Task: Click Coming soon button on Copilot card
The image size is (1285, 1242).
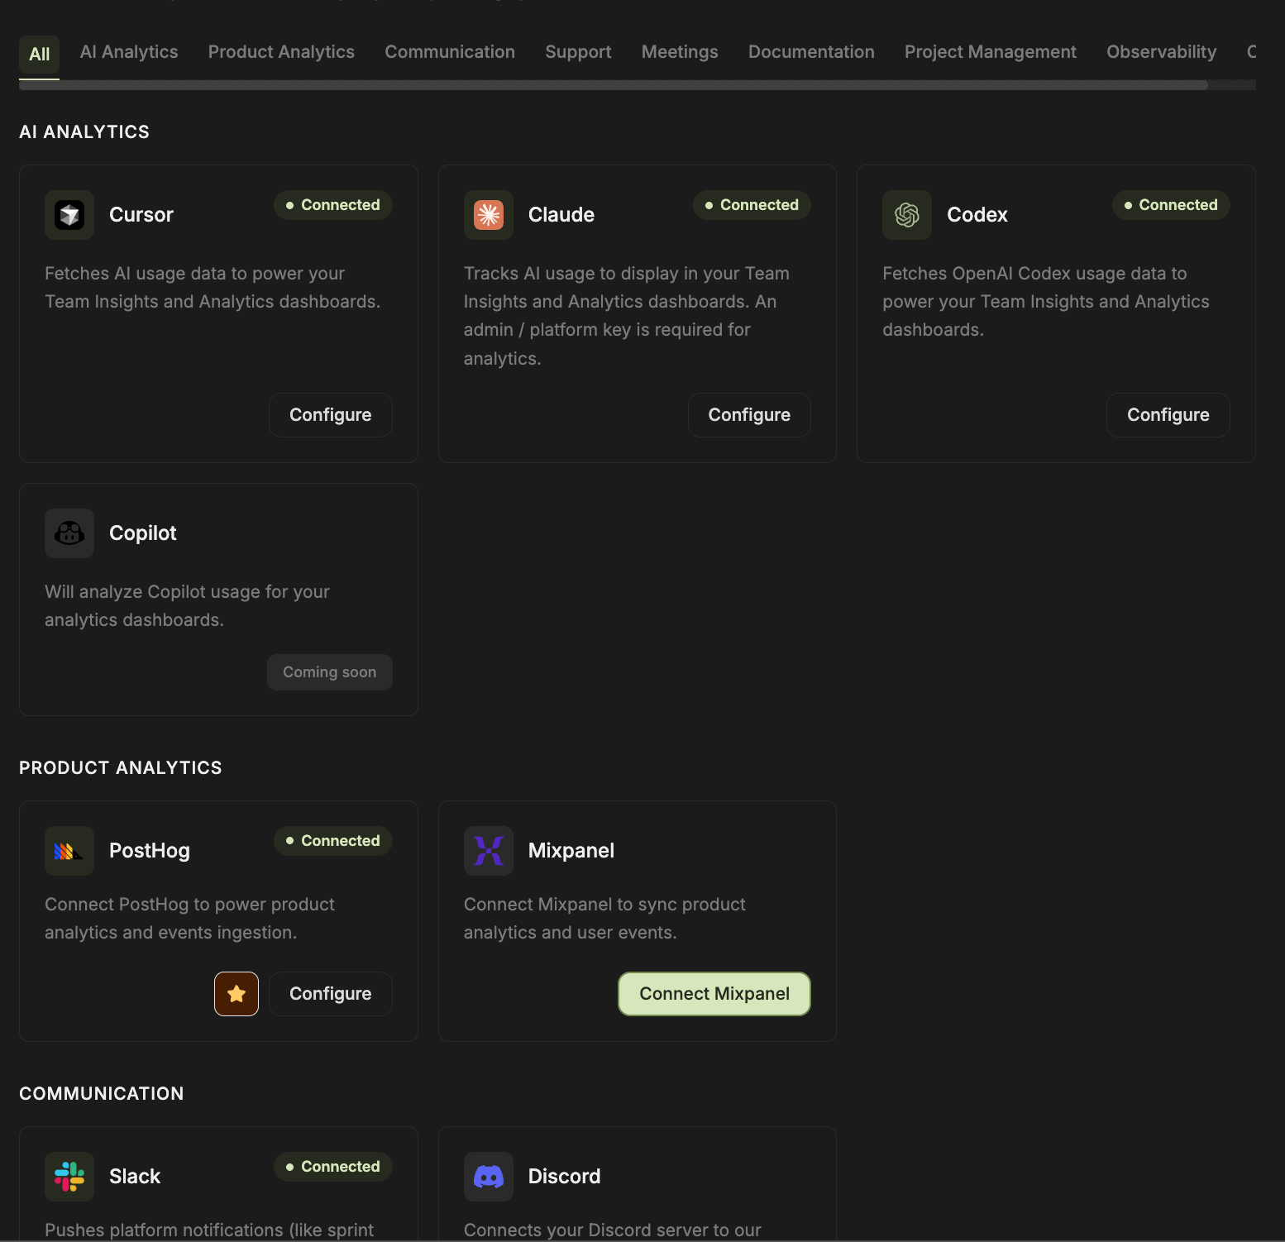Action: coord(330,672)
